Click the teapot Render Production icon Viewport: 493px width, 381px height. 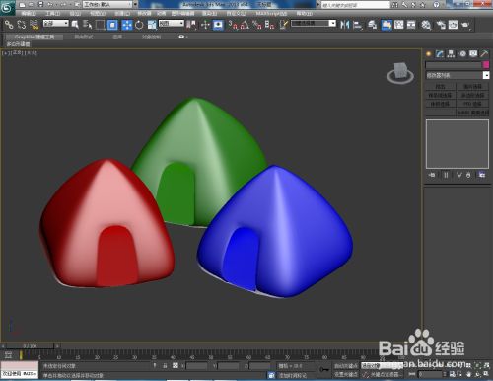pyautogui.click(x=465, y=25)
